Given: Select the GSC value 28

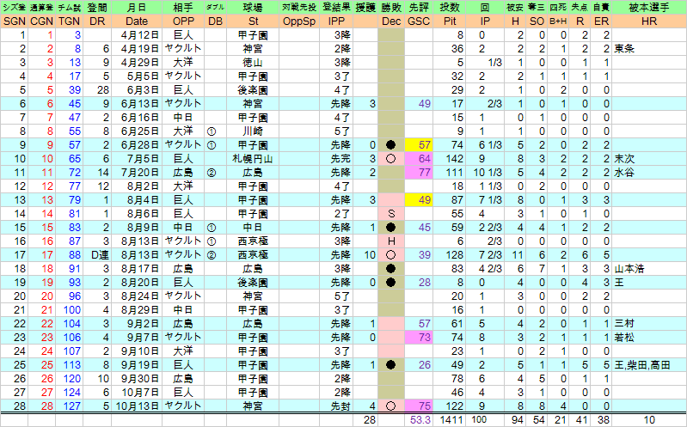Looking at the screenshot, I should (419, 283).
